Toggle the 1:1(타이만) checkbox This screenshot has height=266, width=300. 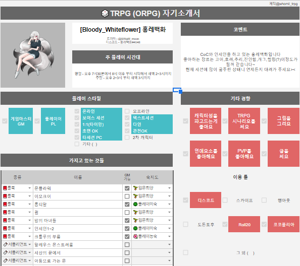77,124
